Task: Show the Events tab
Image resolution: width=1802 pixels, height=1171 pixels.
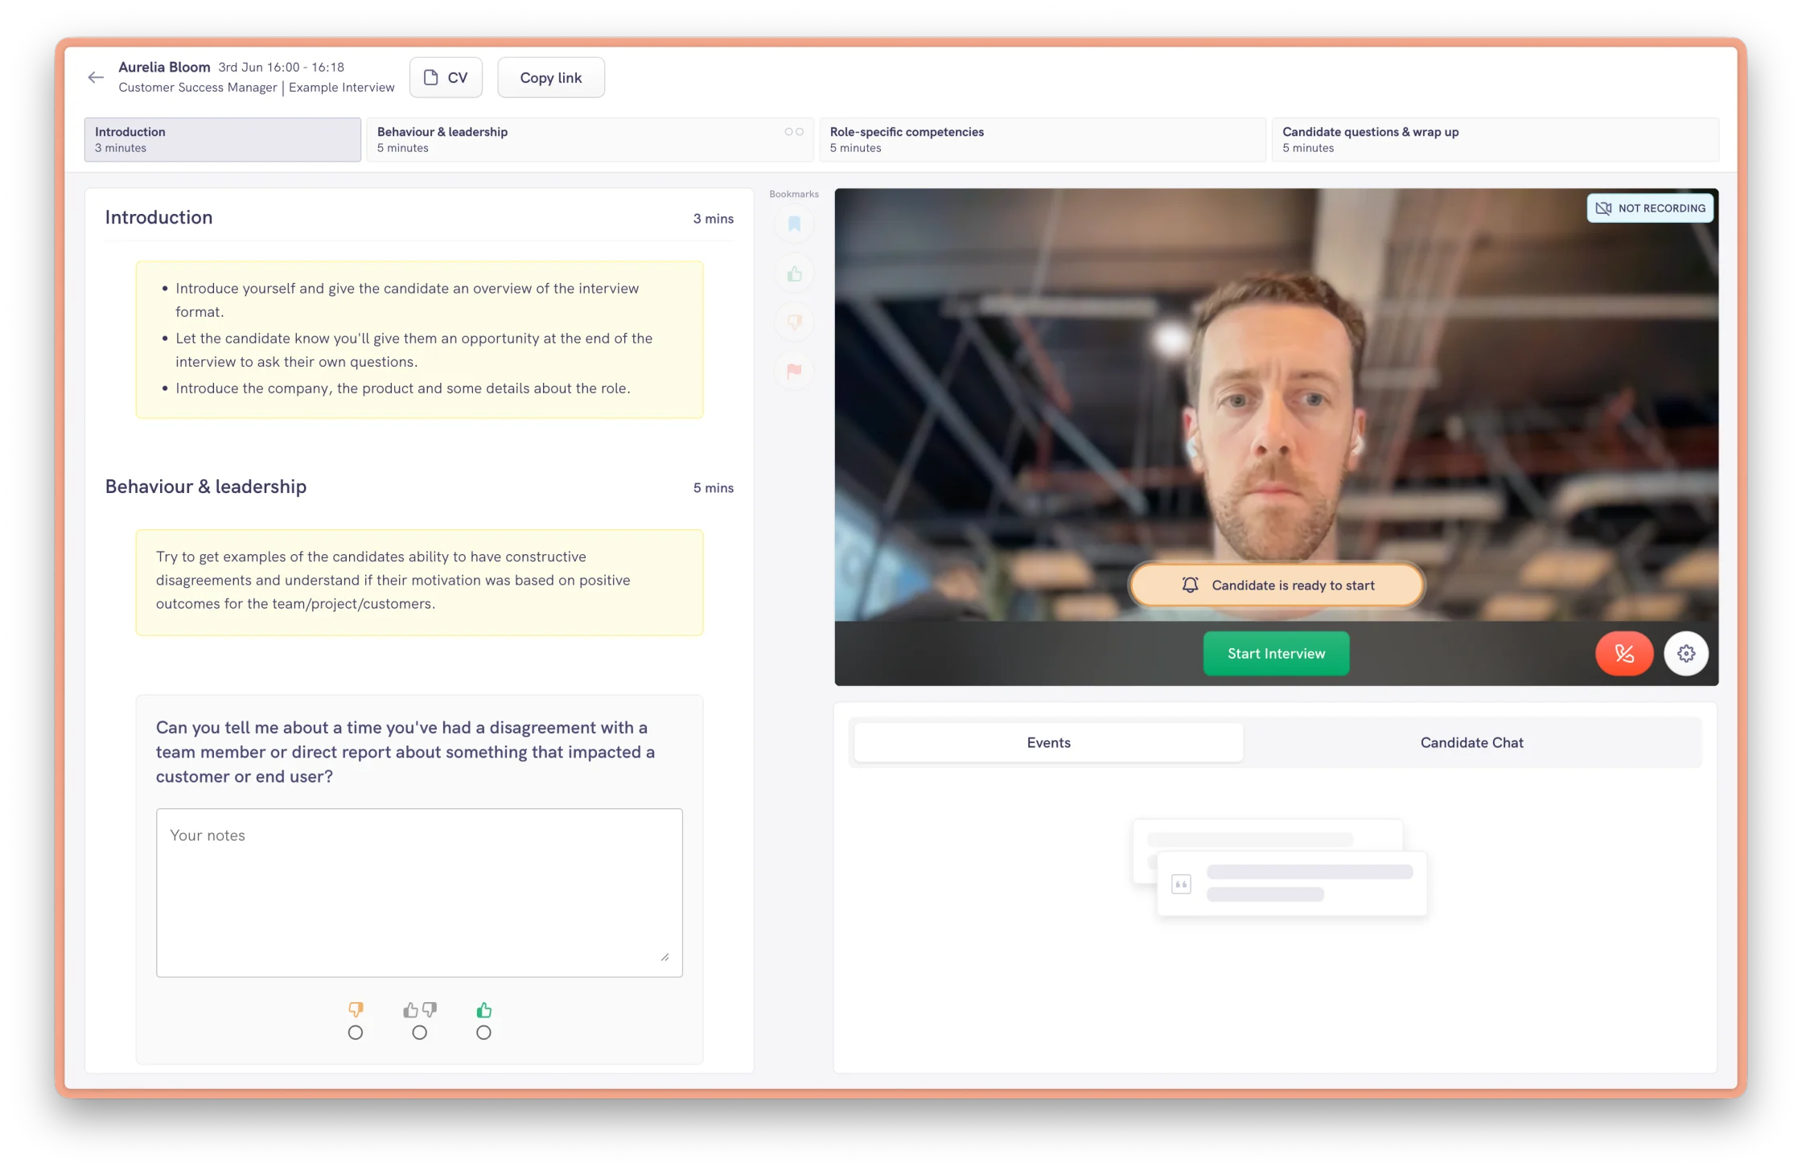Action: click(x=1048, y=742)
